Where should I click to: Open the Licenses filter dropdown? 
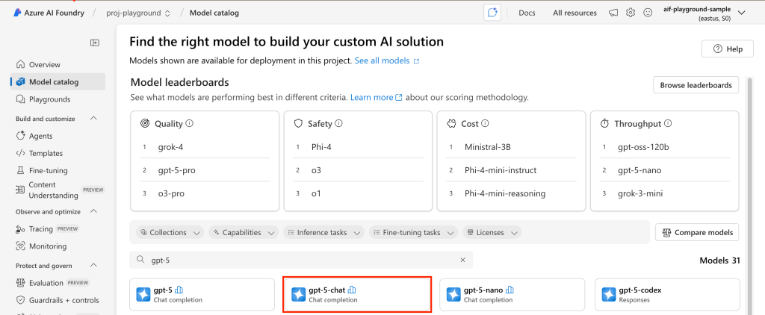(x=492, y=233)
